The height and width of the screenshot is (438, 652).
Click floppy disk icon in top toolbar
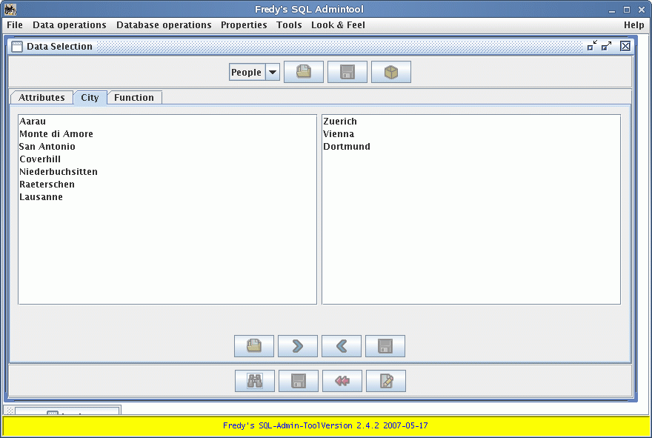[347, 72]
